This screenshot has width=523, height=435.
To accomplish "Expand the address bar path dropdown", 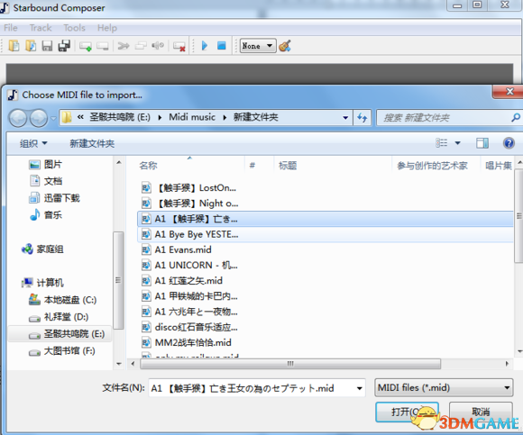I will click(345, 118).
